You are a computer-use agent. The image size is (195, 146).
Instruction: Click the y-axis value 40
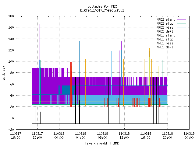(12, 96)
